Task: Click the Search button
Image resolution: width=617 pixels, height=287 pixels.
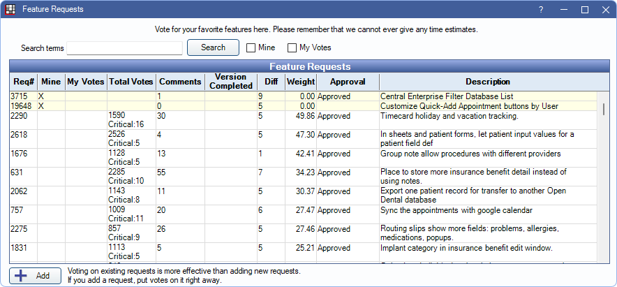Action: click(213, 47)
